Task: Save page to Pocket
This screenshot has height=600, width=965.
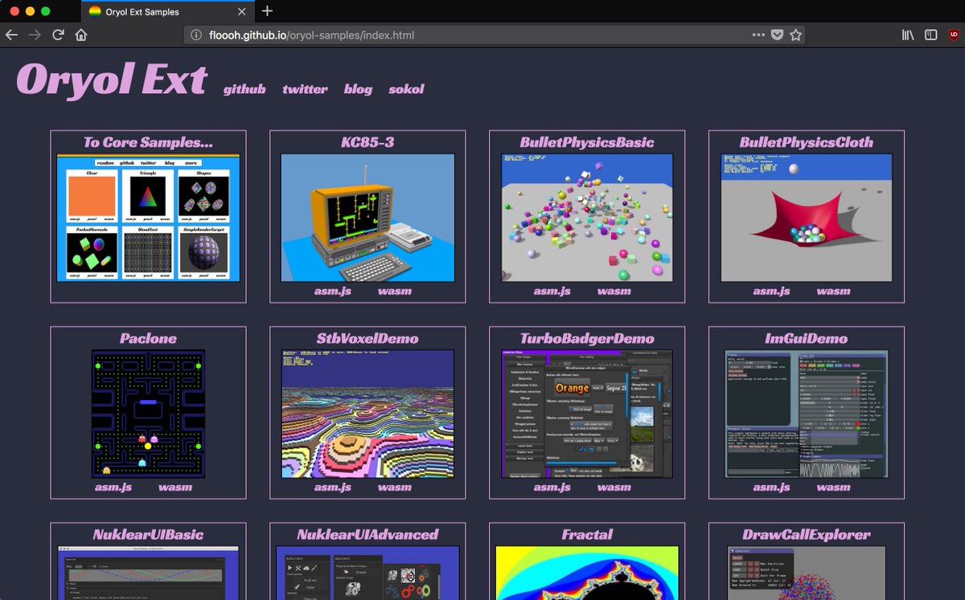Action: click(777, 35)
